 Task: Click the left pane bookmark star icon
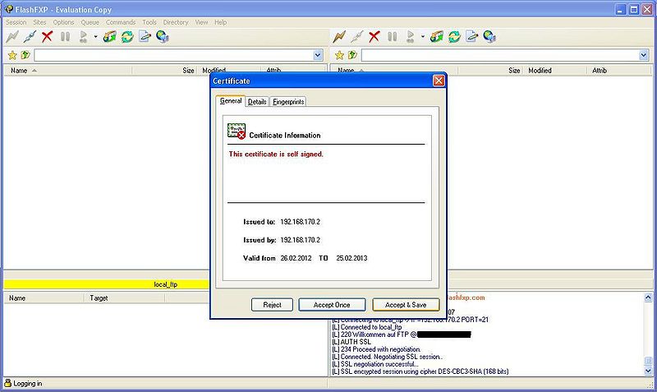[11, 55]
